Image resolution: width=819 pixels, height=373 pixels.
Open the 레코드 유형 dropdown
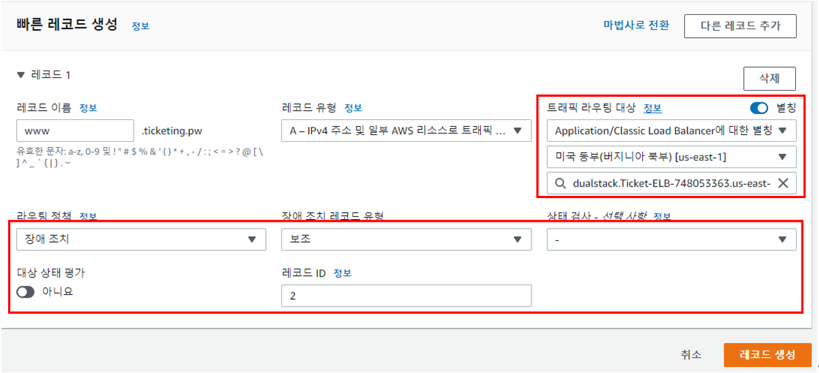click(x=406, y=130)
